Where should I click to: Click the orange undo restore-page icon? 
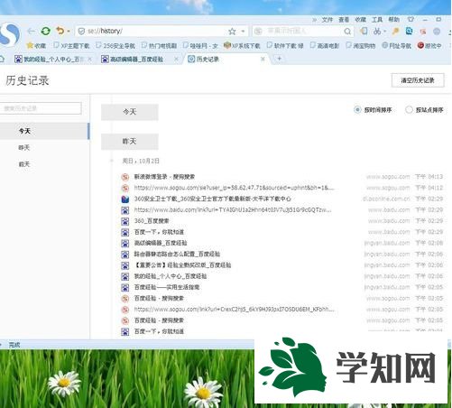[60, 31]
